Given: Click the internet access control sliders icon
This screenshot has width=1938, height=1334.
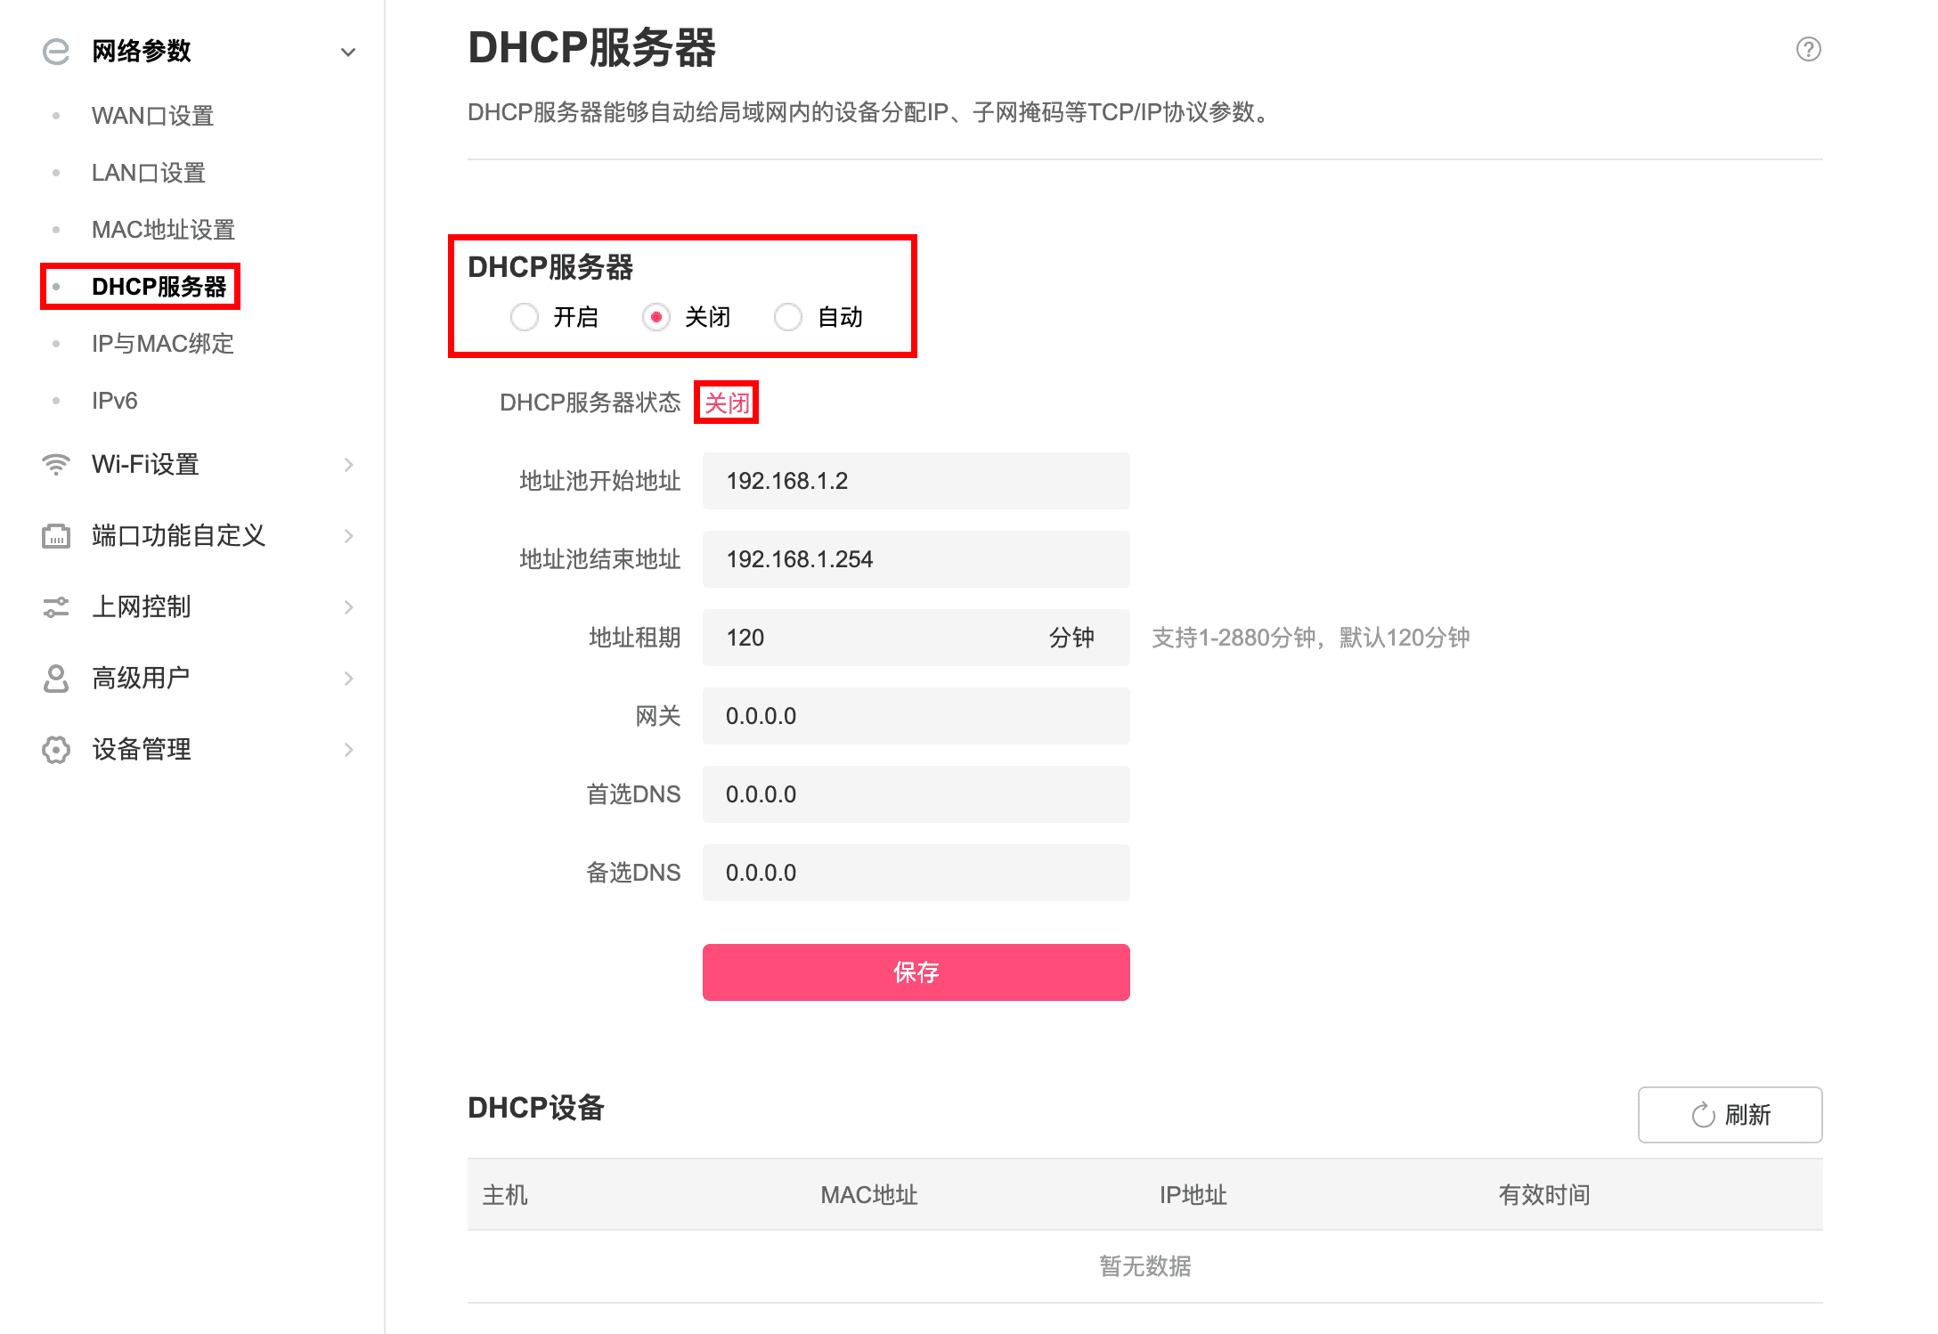Looking at the screenshot, I should pos(56,607).
